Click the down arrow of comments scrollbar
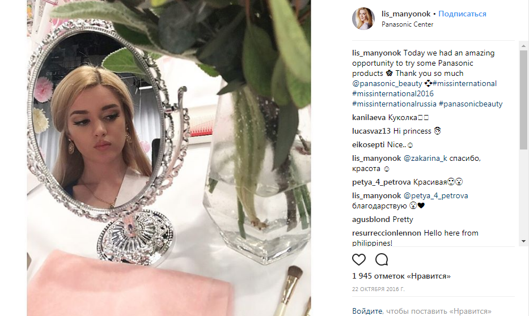529x316 pixels. (x=523, y=241)
